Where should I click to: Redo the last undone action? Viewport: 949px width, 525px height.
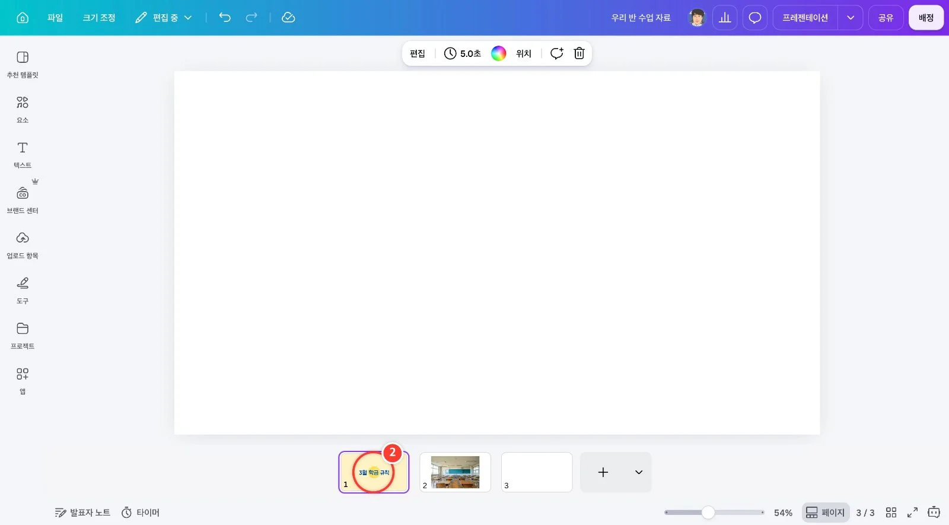[251, 18]
